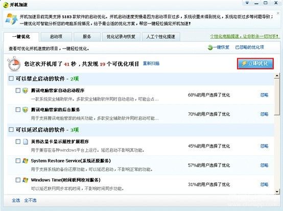Open the 个性化电脑提速 promo link
The width and height of the screenshot is (283, 211).
pyautogui.click(x=245, y=36)
